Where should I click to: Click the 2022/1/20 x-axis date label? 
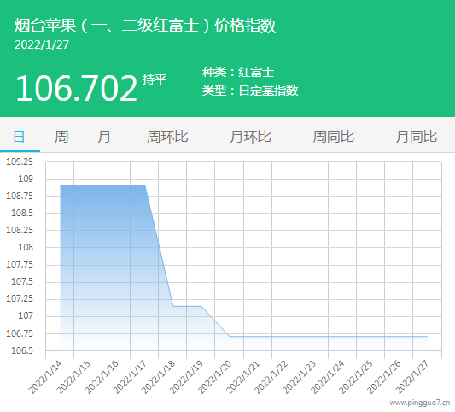214,377
